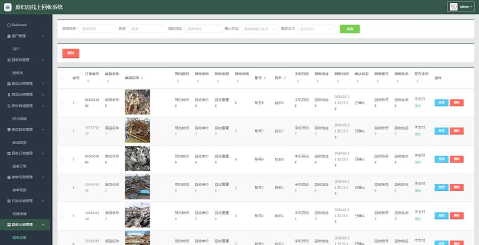This screenshot has height=245, width=479.
Task: Open the 确认状态 filter dropdown
Action: pos(260,29)
